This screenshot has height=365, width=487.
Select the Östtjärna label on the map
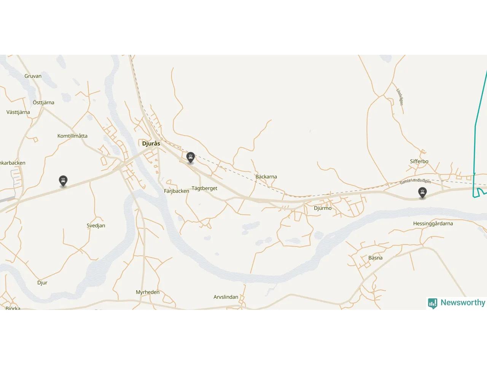click(x=43, y=102)
